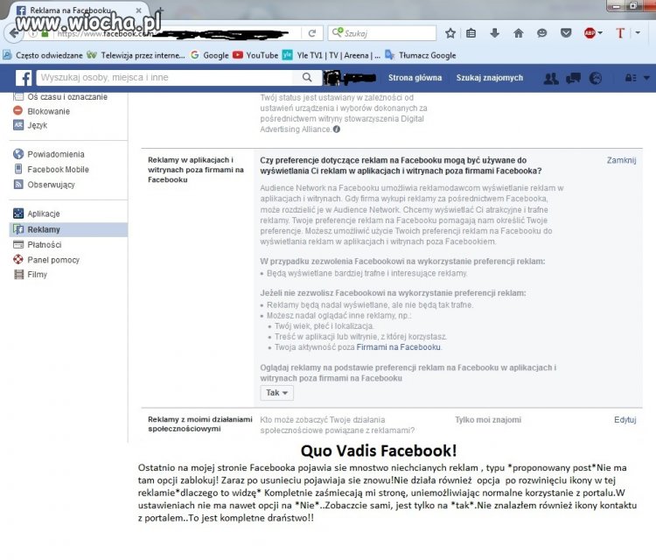
Task: Go to Strona główna
Action: (x=415, y=78)
